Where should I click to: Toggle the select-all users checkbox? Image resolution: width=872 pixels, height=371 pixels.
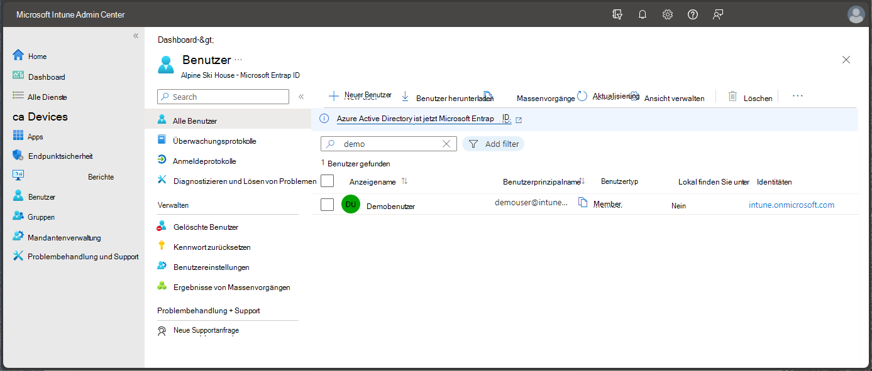pos(327,181)
